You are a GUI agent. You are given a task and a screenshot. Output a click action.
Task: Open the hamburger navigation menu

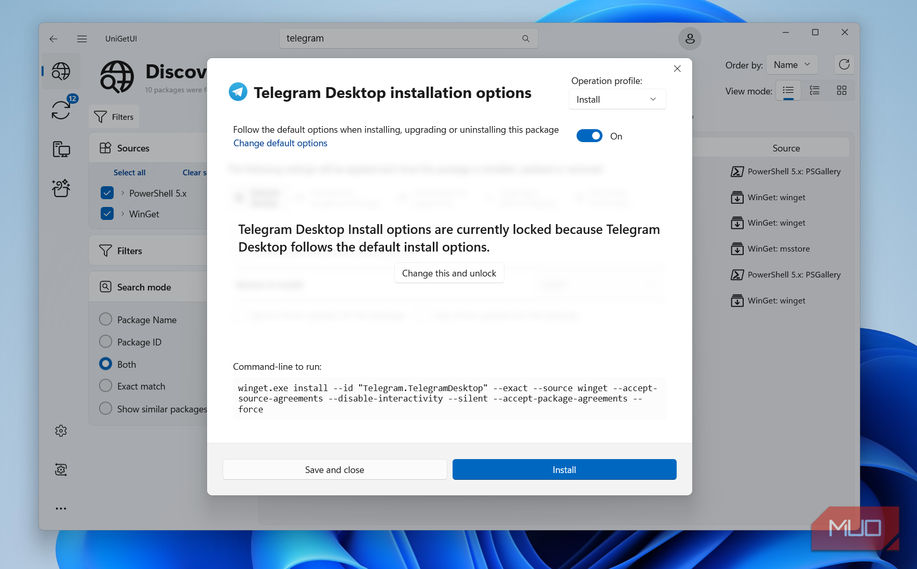(x=82, y=38)
